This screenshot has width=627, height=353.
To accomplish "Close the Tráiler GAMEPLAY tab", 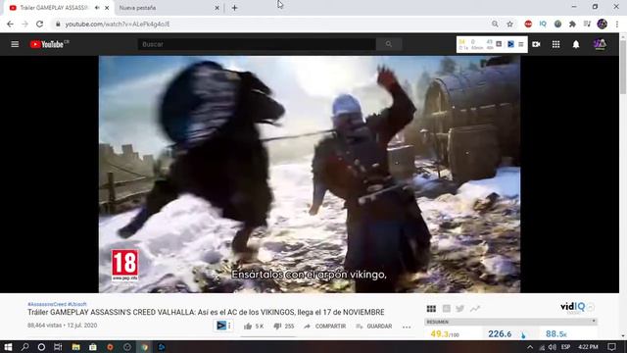I will pos(107,8).
